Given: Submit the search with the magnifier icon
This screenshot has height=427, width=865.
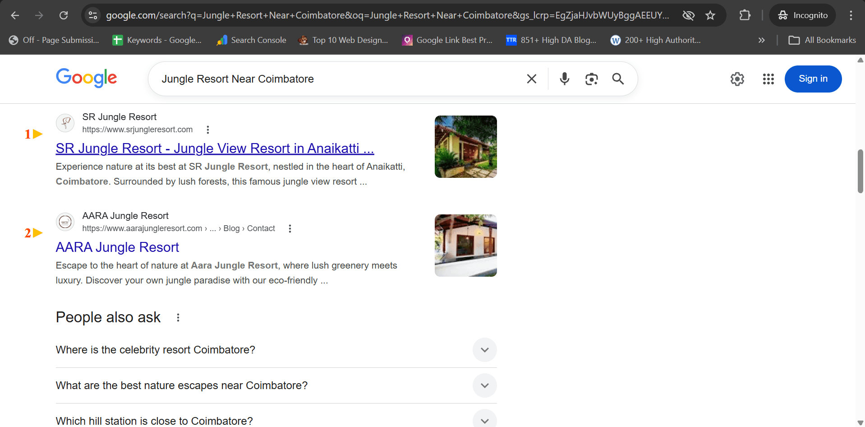Looking at the screenshot, I should pos(618,79).
